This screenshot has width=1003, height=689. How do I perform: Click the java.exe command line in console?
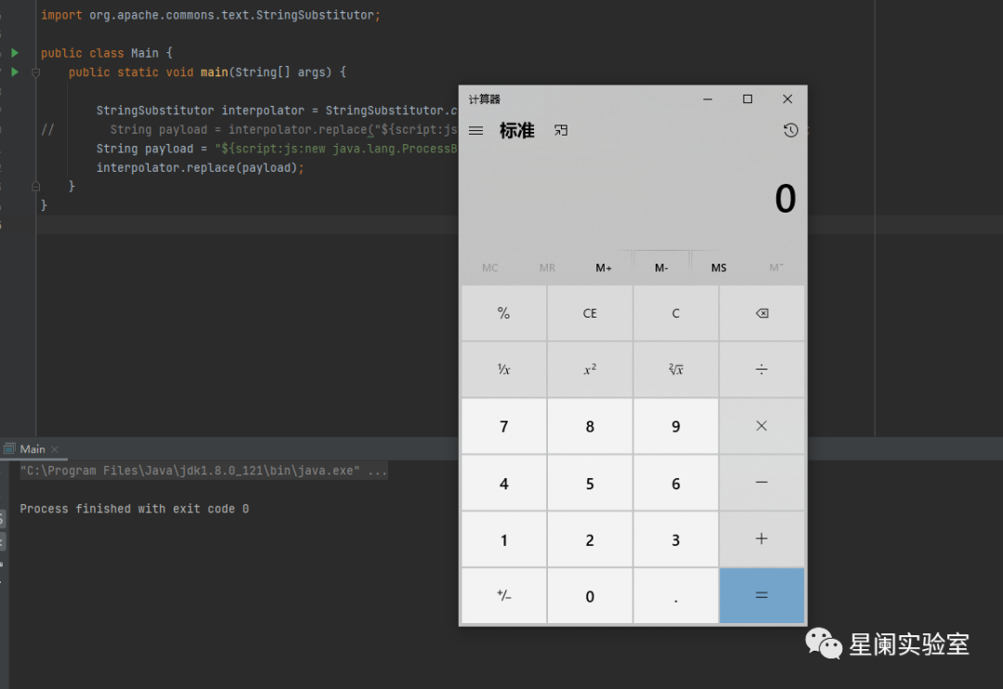click(x=203, y=471)
